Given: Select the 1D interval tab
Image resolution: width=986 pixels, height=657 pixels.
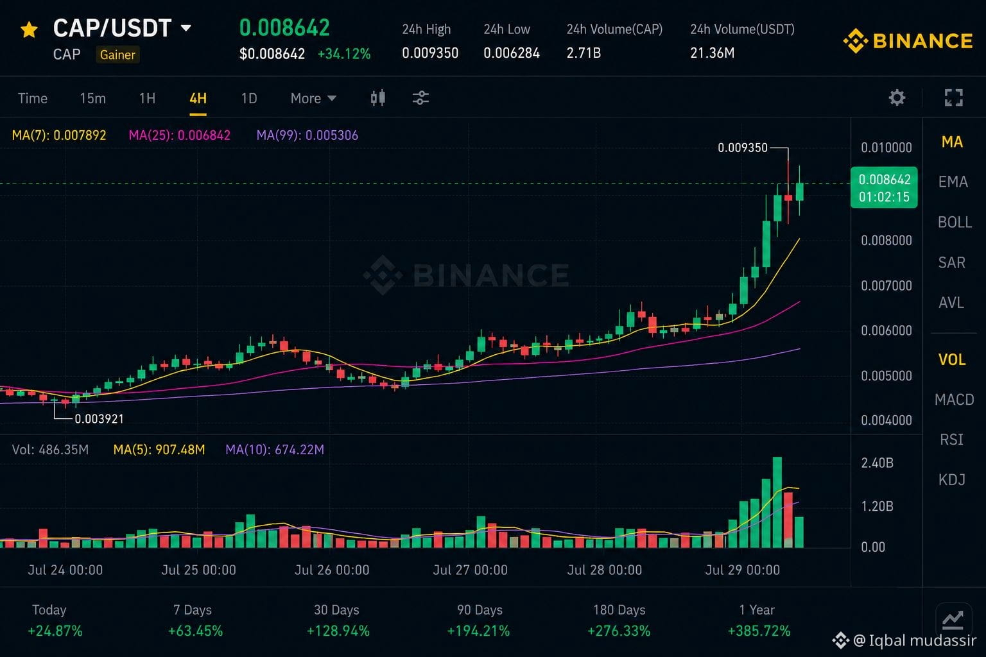Looking at the screenshot, I should (249, 98).
